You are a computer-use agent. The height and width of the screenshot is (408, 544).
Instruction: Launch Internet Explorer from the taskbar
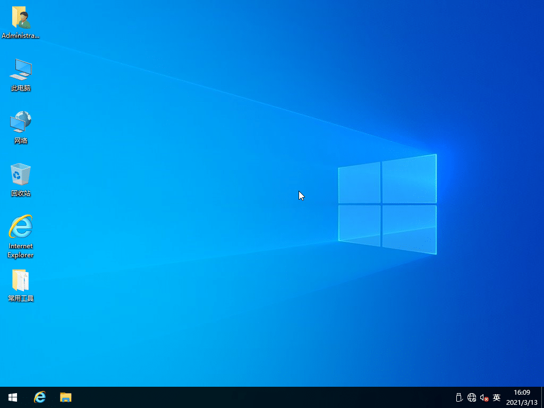[40, 397]
